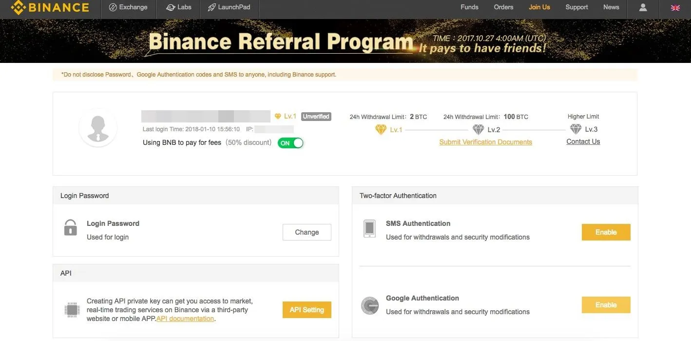Turn off the BNB fee payment switch
The width and height of the screenshot is (691, 341).
[290, 143]
